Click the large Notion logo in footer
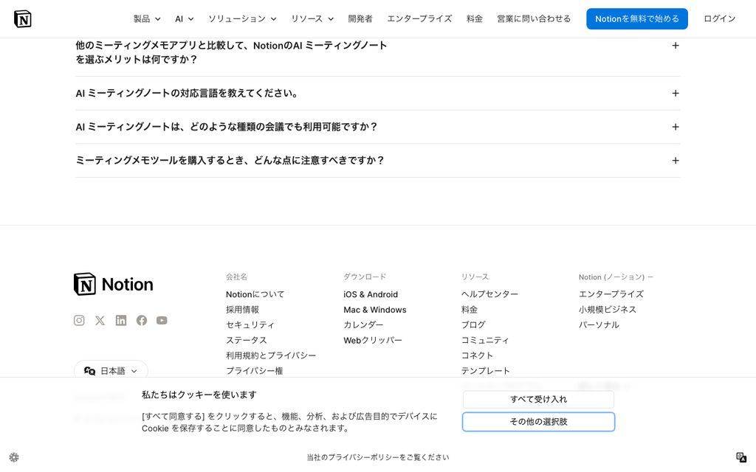This screenshot has height=472, width=756. [x=113, y=284]
